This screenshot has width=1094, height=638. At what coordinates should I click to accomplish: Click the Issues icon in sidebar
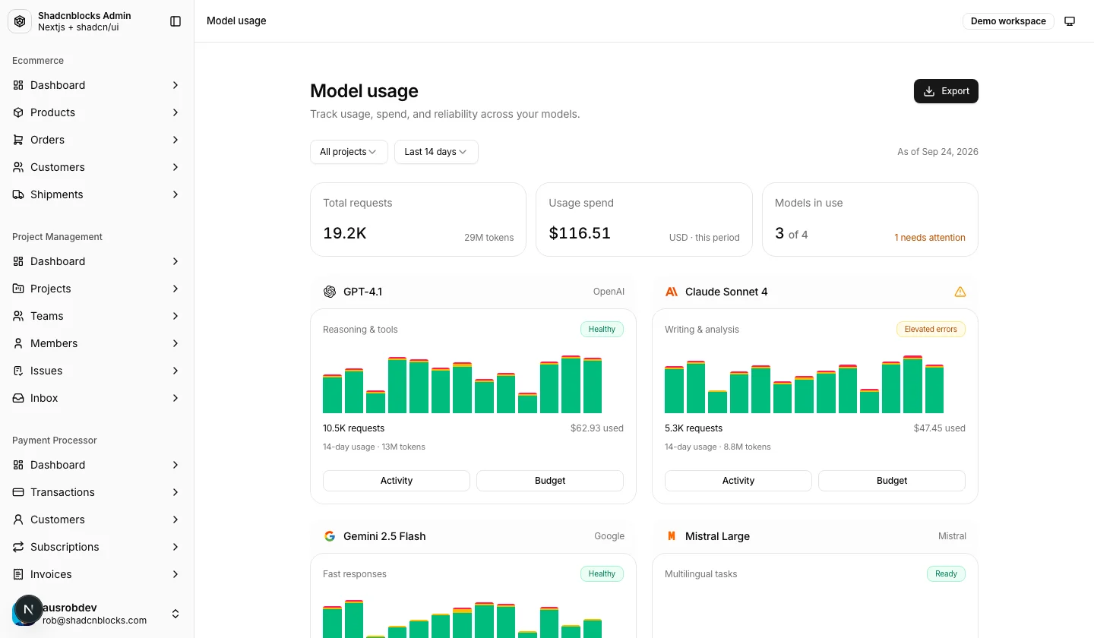pos(18,371)
